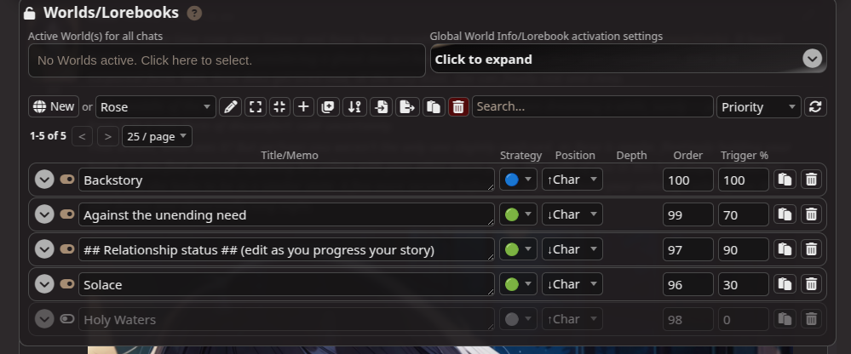Delete the Solace entry
This screenshot has width=851, height=354.
pyautogui.click(x=811, y=283)
